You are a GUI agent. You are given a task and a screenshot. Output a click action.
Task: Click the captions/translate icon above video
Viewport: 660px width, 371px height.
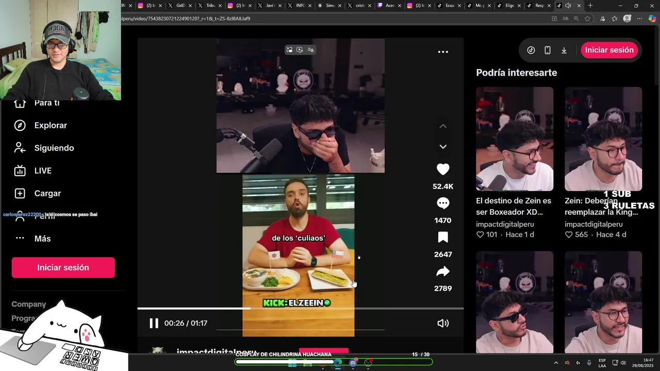(x=311, y=50)
